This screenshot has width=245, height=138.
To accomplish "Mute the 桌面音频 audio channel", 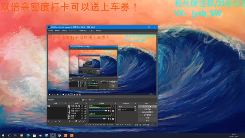I will pyautogui.click(x=109, y=119).
